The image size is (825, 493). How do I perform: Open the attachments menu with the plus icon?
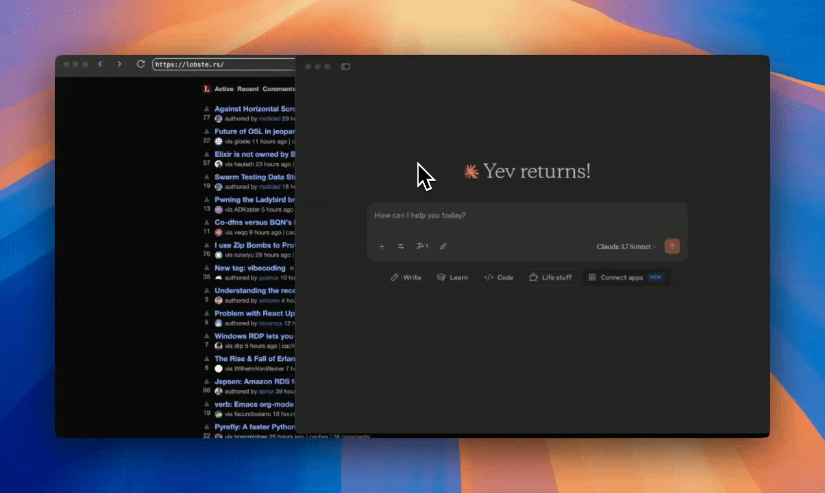click(382, 246)
